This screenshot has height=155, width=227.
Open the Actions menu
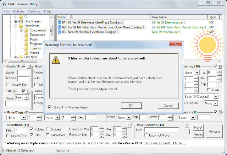point(19,11)
